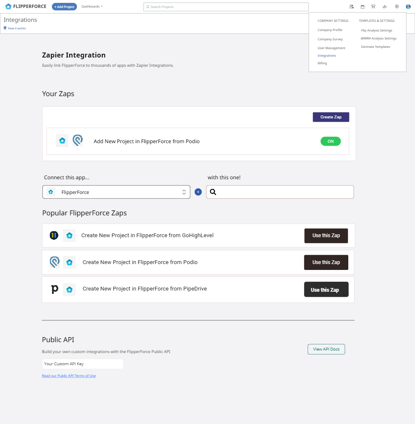
Task: Open the Connect this app FlipperForce selector
Action: pyautogui.click(x=116, y=192)
